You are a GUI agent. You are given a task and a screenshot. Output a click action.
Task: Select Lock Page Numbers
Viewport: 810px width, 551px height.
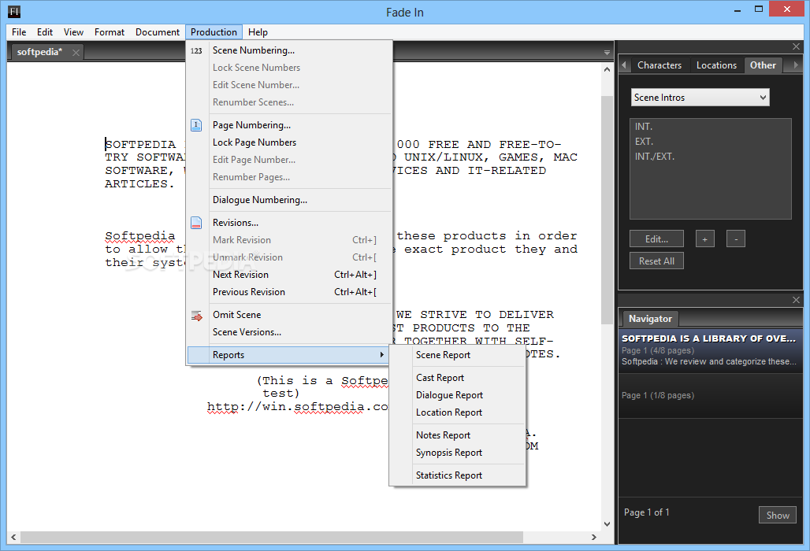[x=289, y=142]
